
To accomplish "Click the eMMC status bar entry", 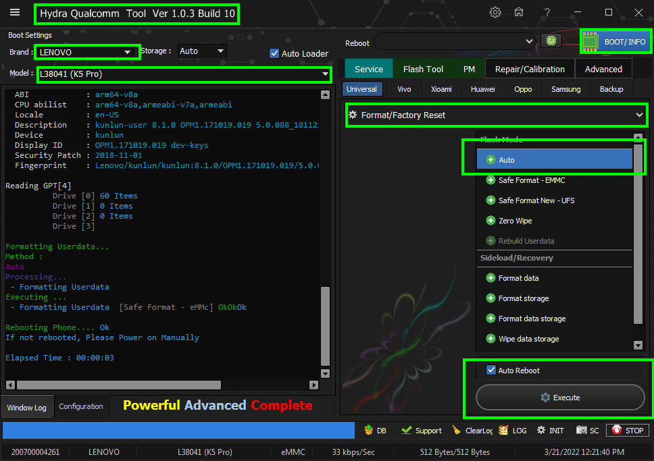I will pyautogui.click(x=293, y=452).
